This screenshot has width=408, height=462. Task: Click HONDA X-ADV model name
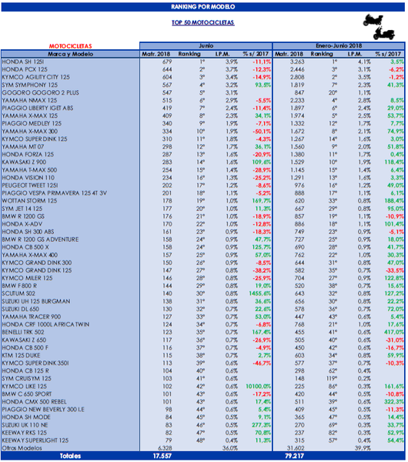pos(22,224)
